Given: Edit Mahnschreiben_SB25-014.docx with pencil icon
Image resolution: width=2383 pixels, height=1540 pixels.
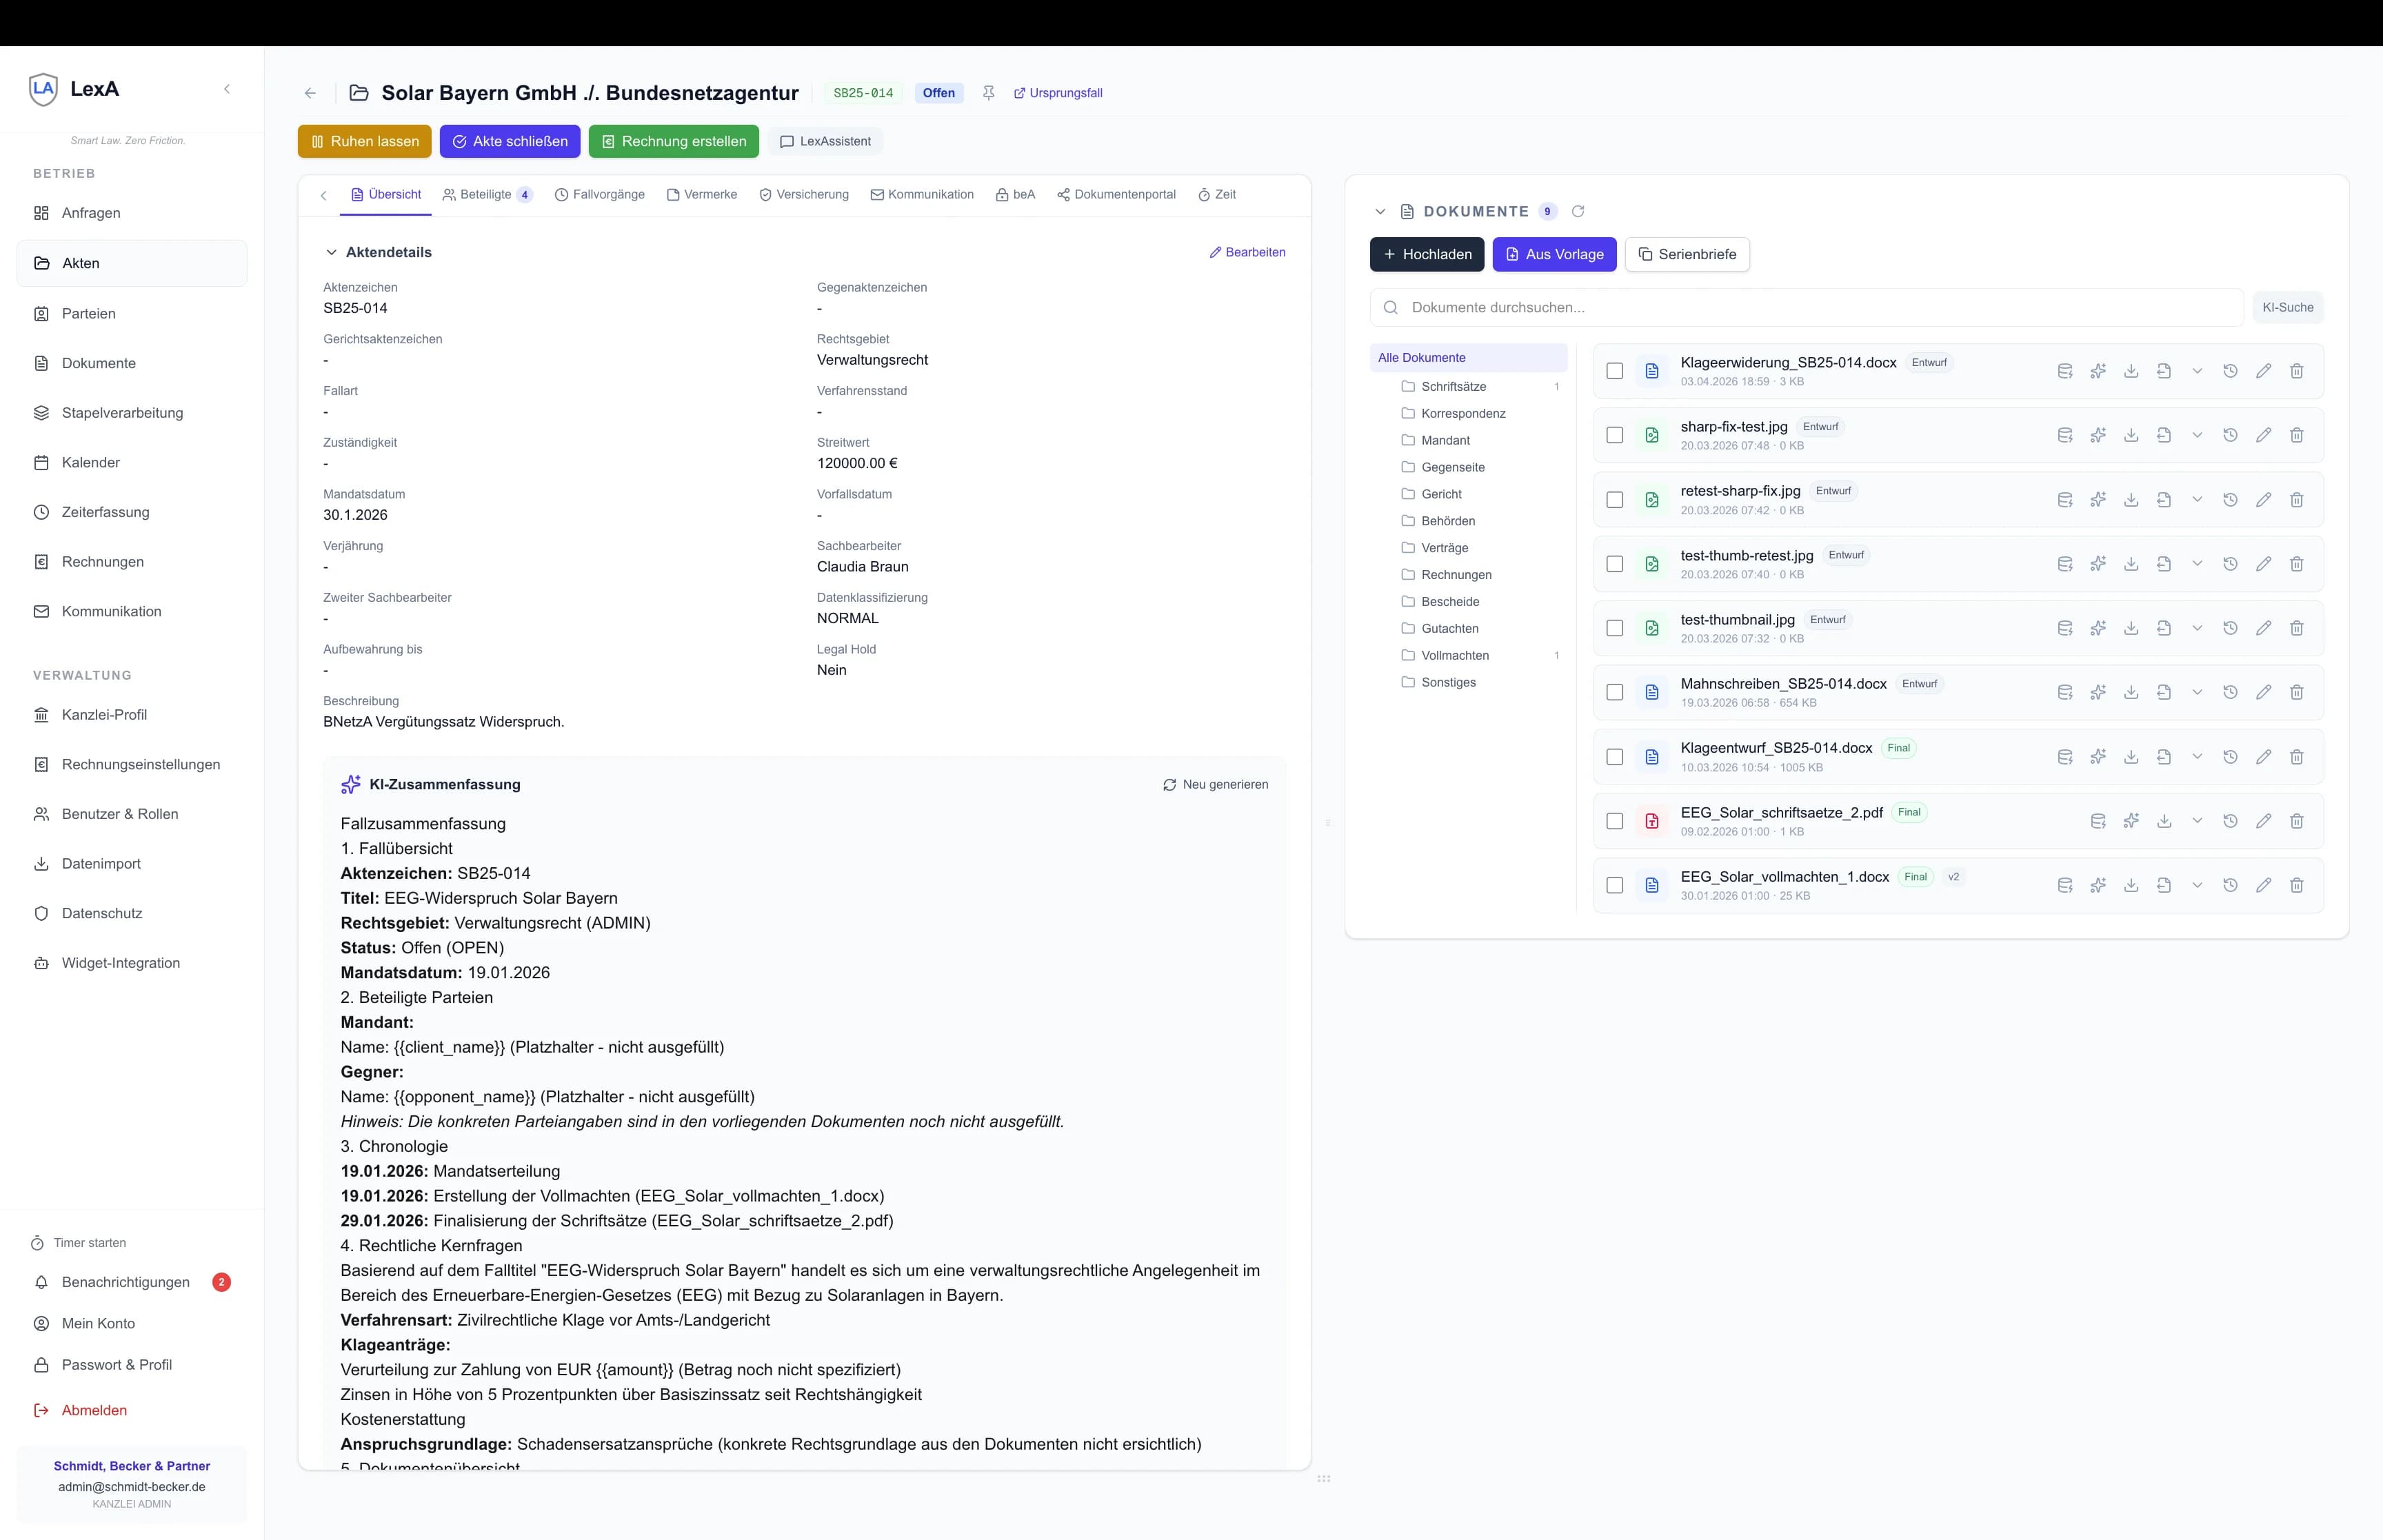Looking at the screenshot, I should pos(2264,692).
